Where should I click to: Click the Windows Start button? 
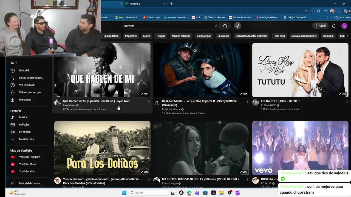click(x=124, y=193)
